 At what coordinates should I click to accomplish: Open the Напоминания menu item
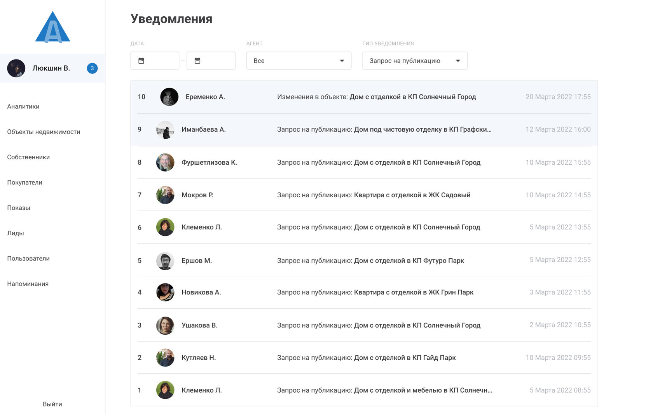coord(28,284)
